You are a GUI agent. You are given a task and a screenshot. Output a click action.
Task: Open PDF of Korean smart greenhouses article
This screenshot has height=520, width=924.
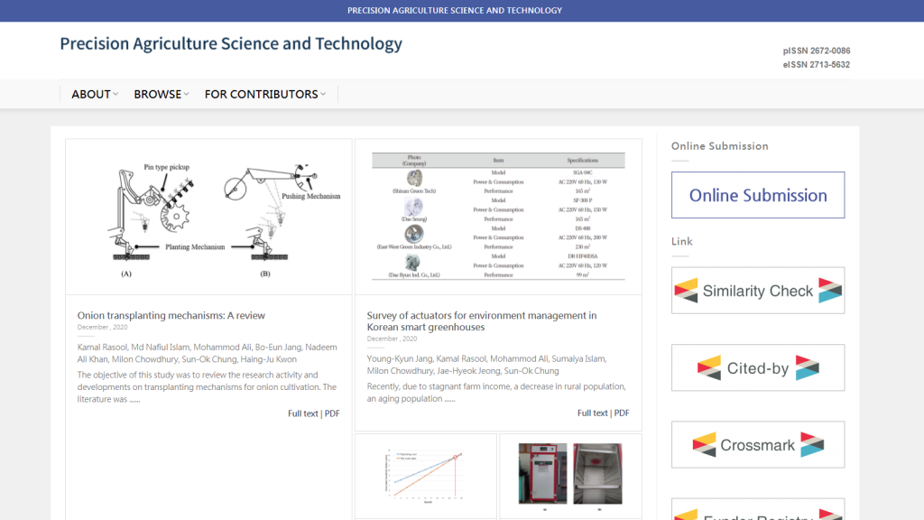(622, 413)
